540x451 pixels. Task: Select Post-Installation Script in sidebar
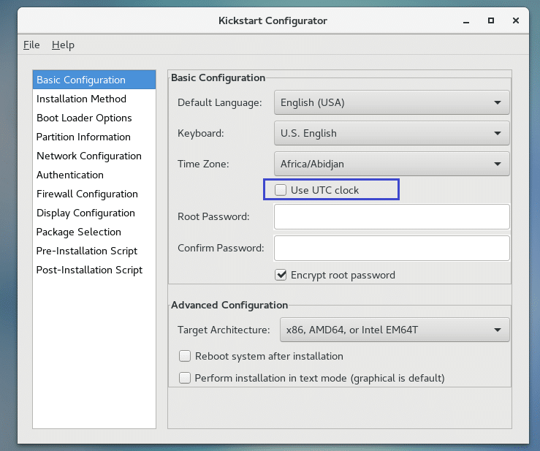click(89, 270)
